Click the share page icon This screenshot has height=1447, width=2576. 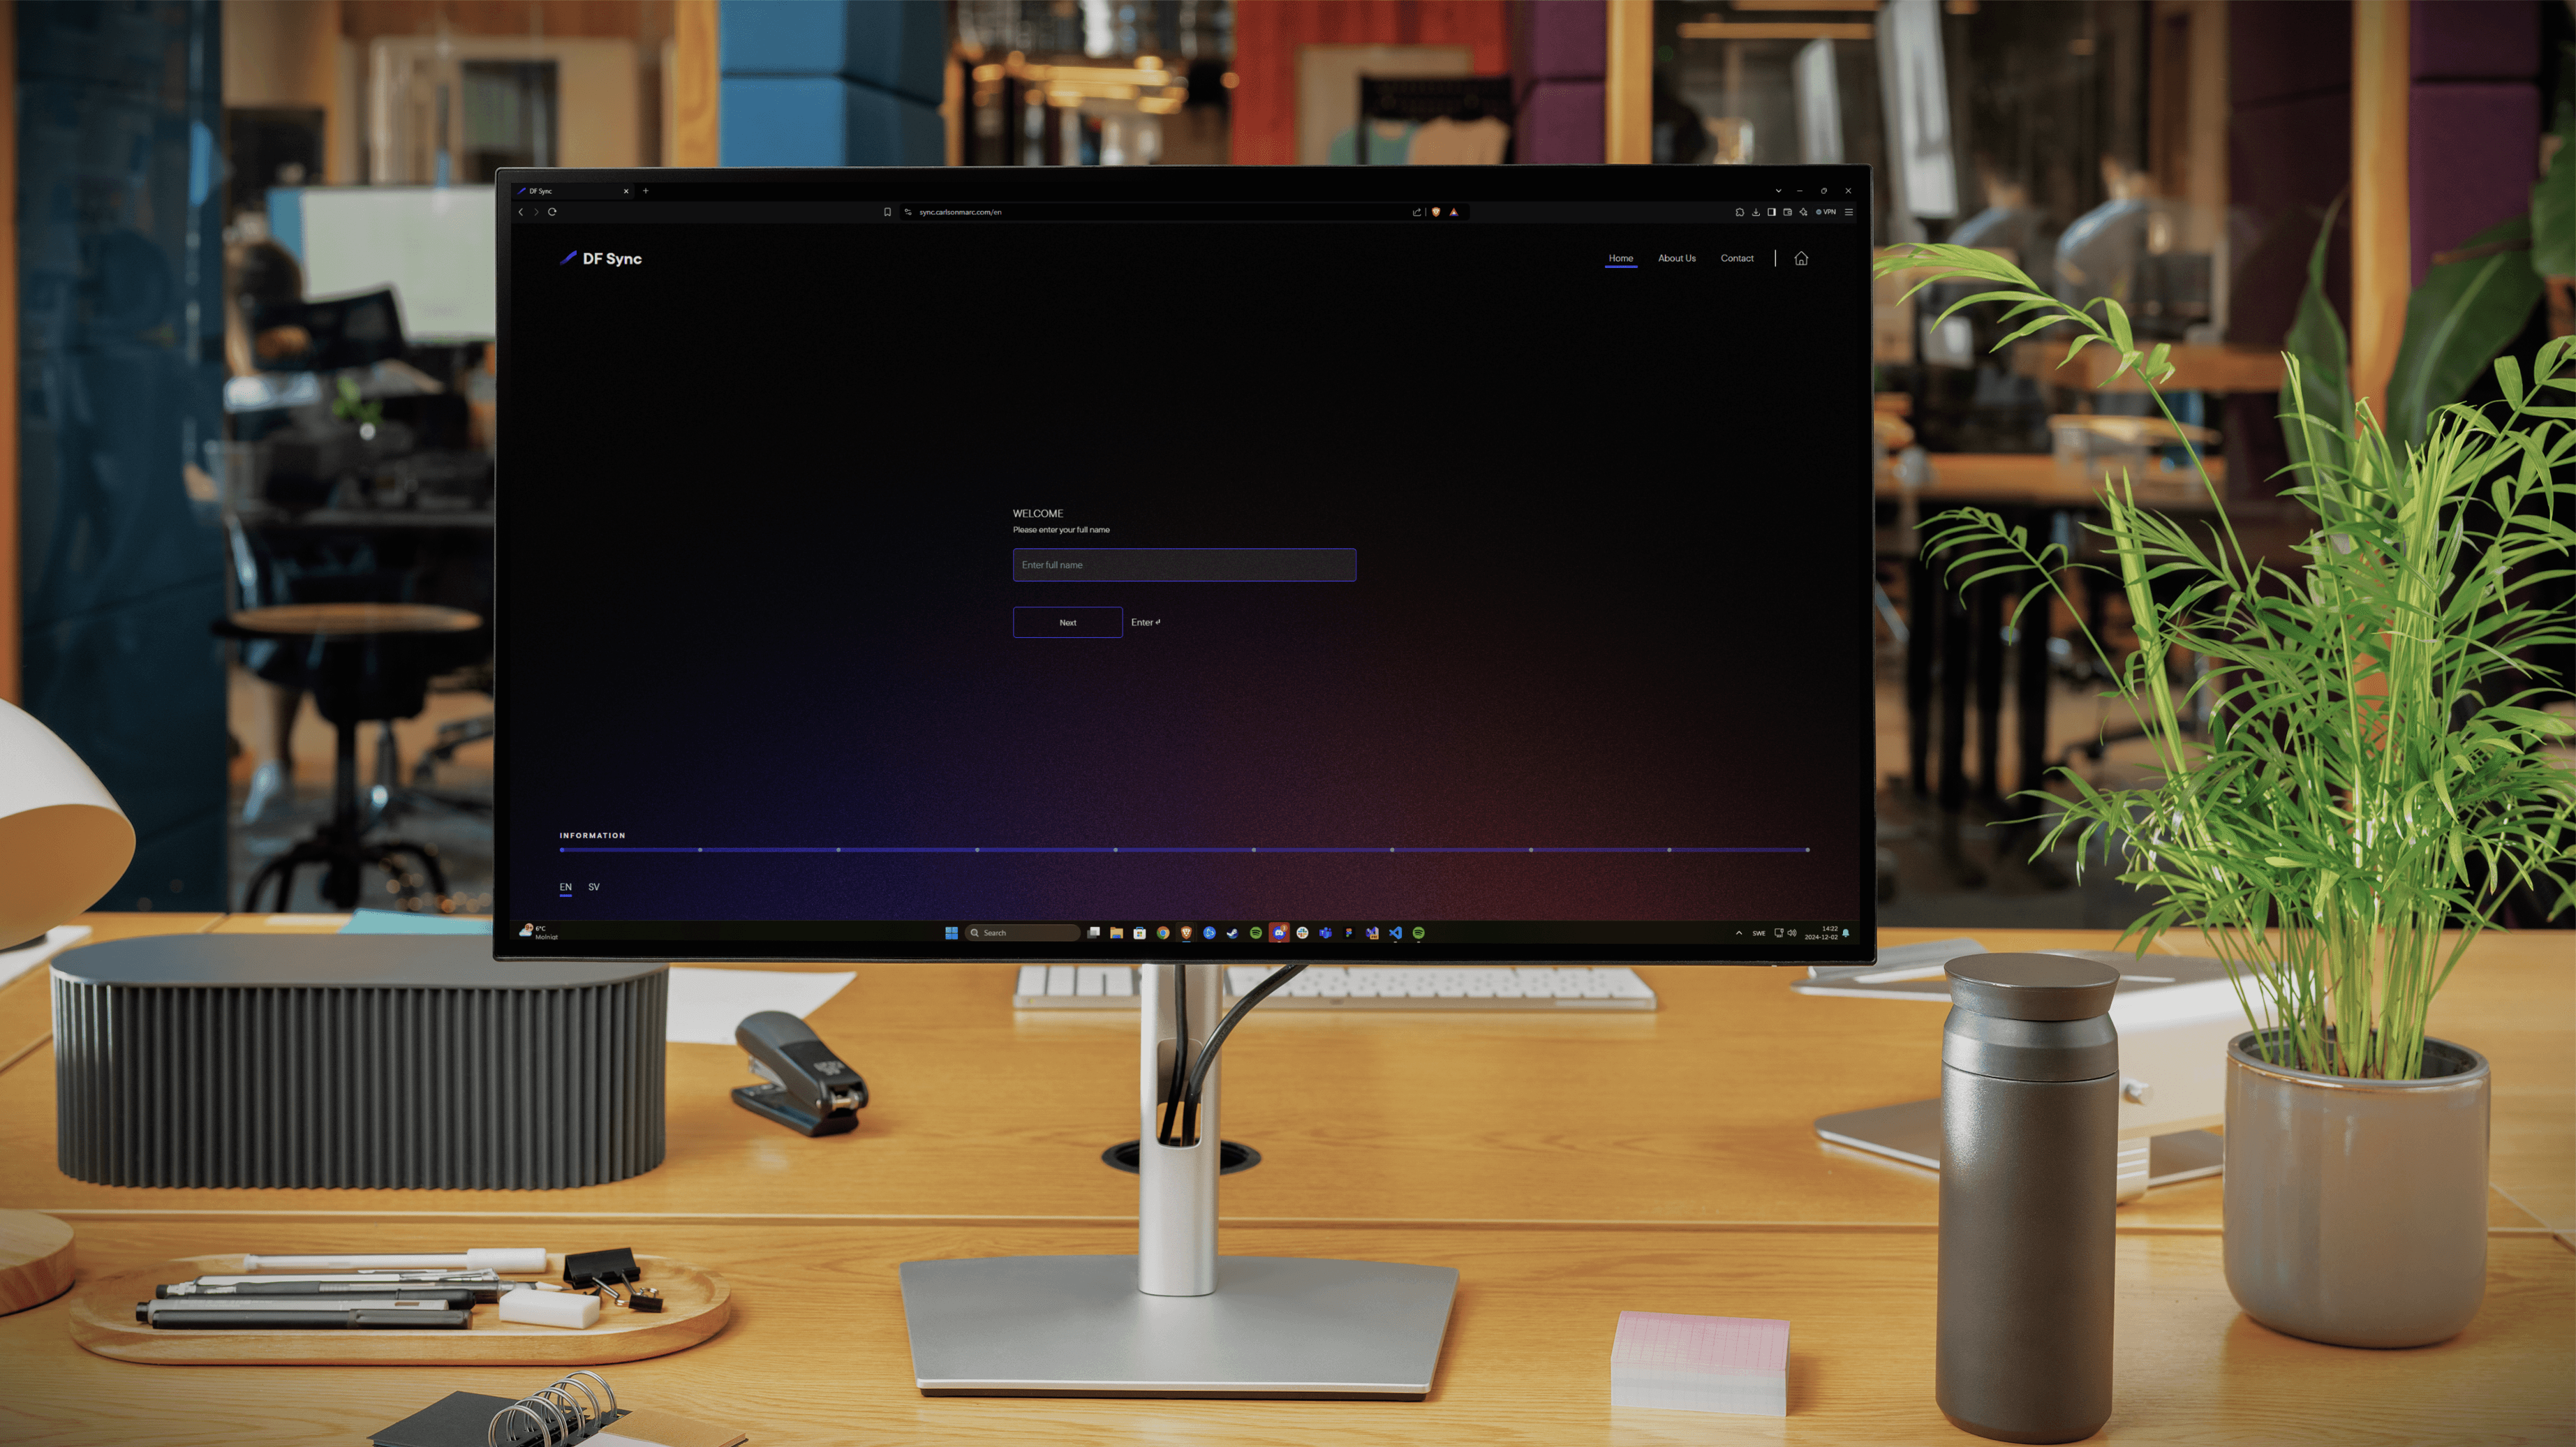[1417, 212]
